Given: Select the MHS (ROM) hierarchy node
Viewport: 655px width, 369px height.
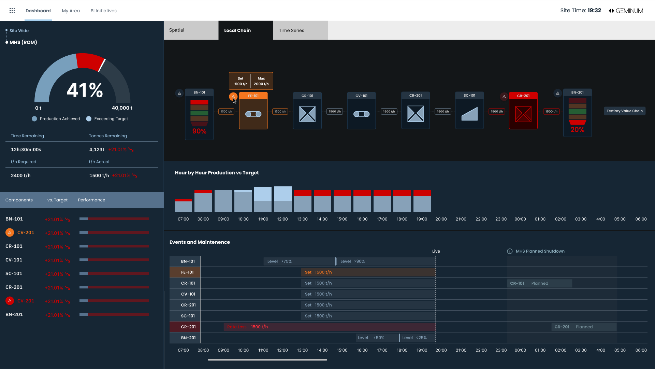Looking at the screenshot, I should click(23, 42).
